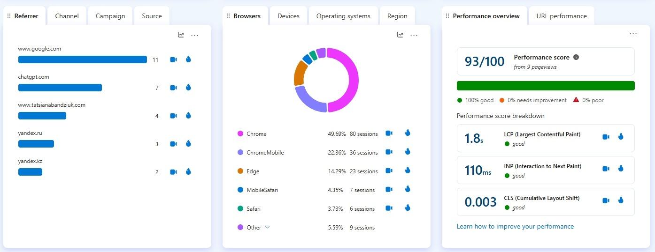Open heatmaps for www.tatsianabandziuk.com referrer
655x252 pixels.
click(188, 115)
